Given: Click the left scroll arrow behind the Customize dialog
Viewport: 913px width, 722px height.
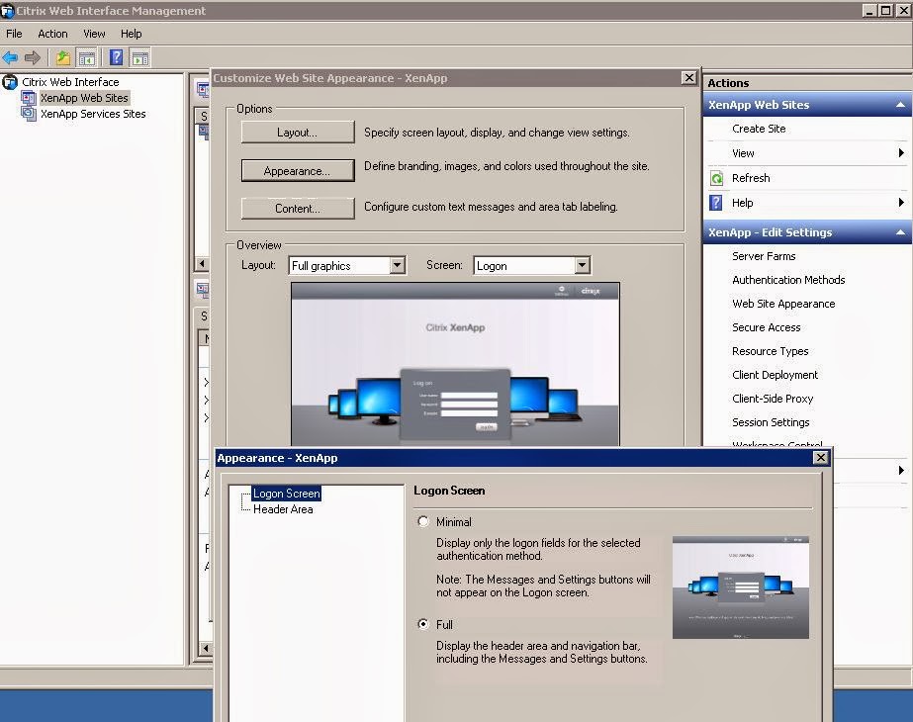Looking at the screenshot, I should pos(202,264).
